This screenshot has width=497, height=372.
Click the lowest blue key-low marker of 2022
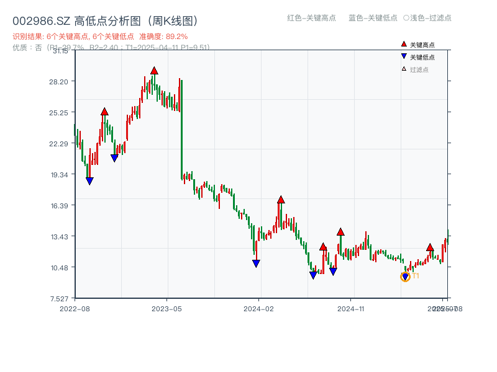(x=89, y=181)
